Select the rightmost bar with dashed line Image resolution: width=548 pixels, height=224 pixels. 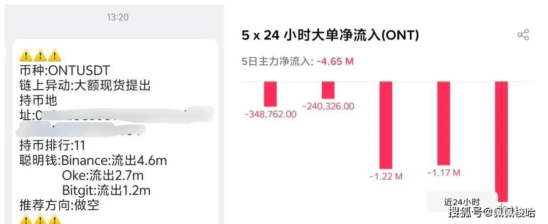[x=501, y=142]
